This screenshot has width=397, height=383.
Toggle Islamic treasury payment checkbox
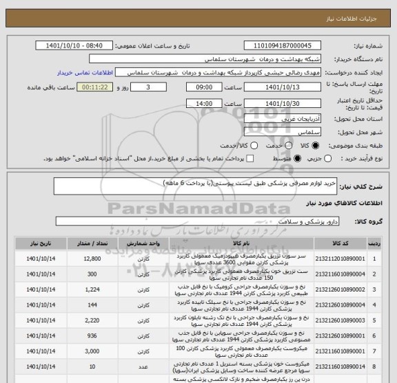[x=250, y=159]
